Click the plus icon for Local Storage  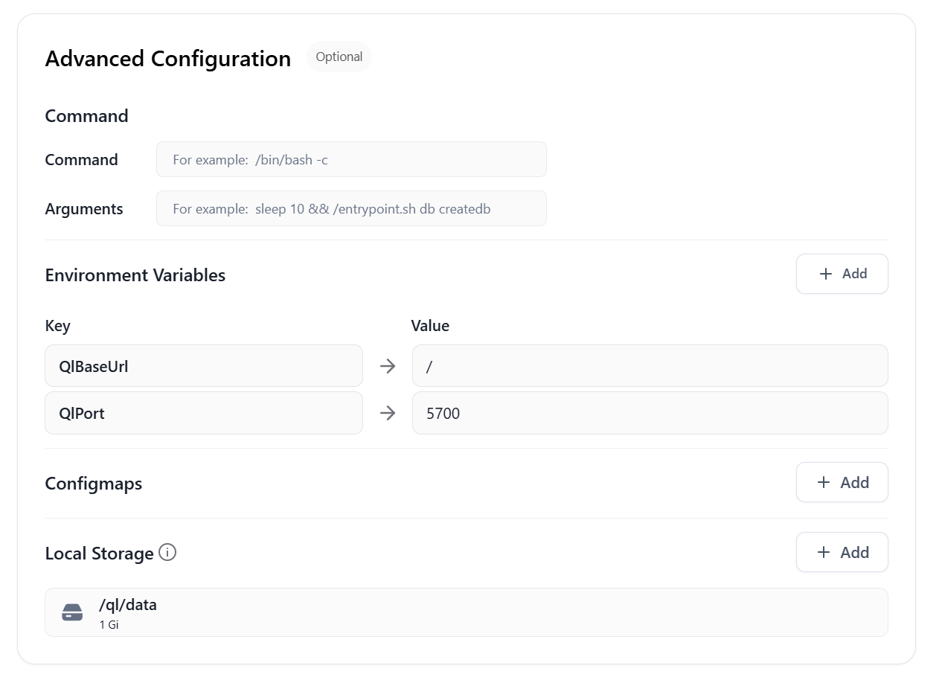click(824, 552)
